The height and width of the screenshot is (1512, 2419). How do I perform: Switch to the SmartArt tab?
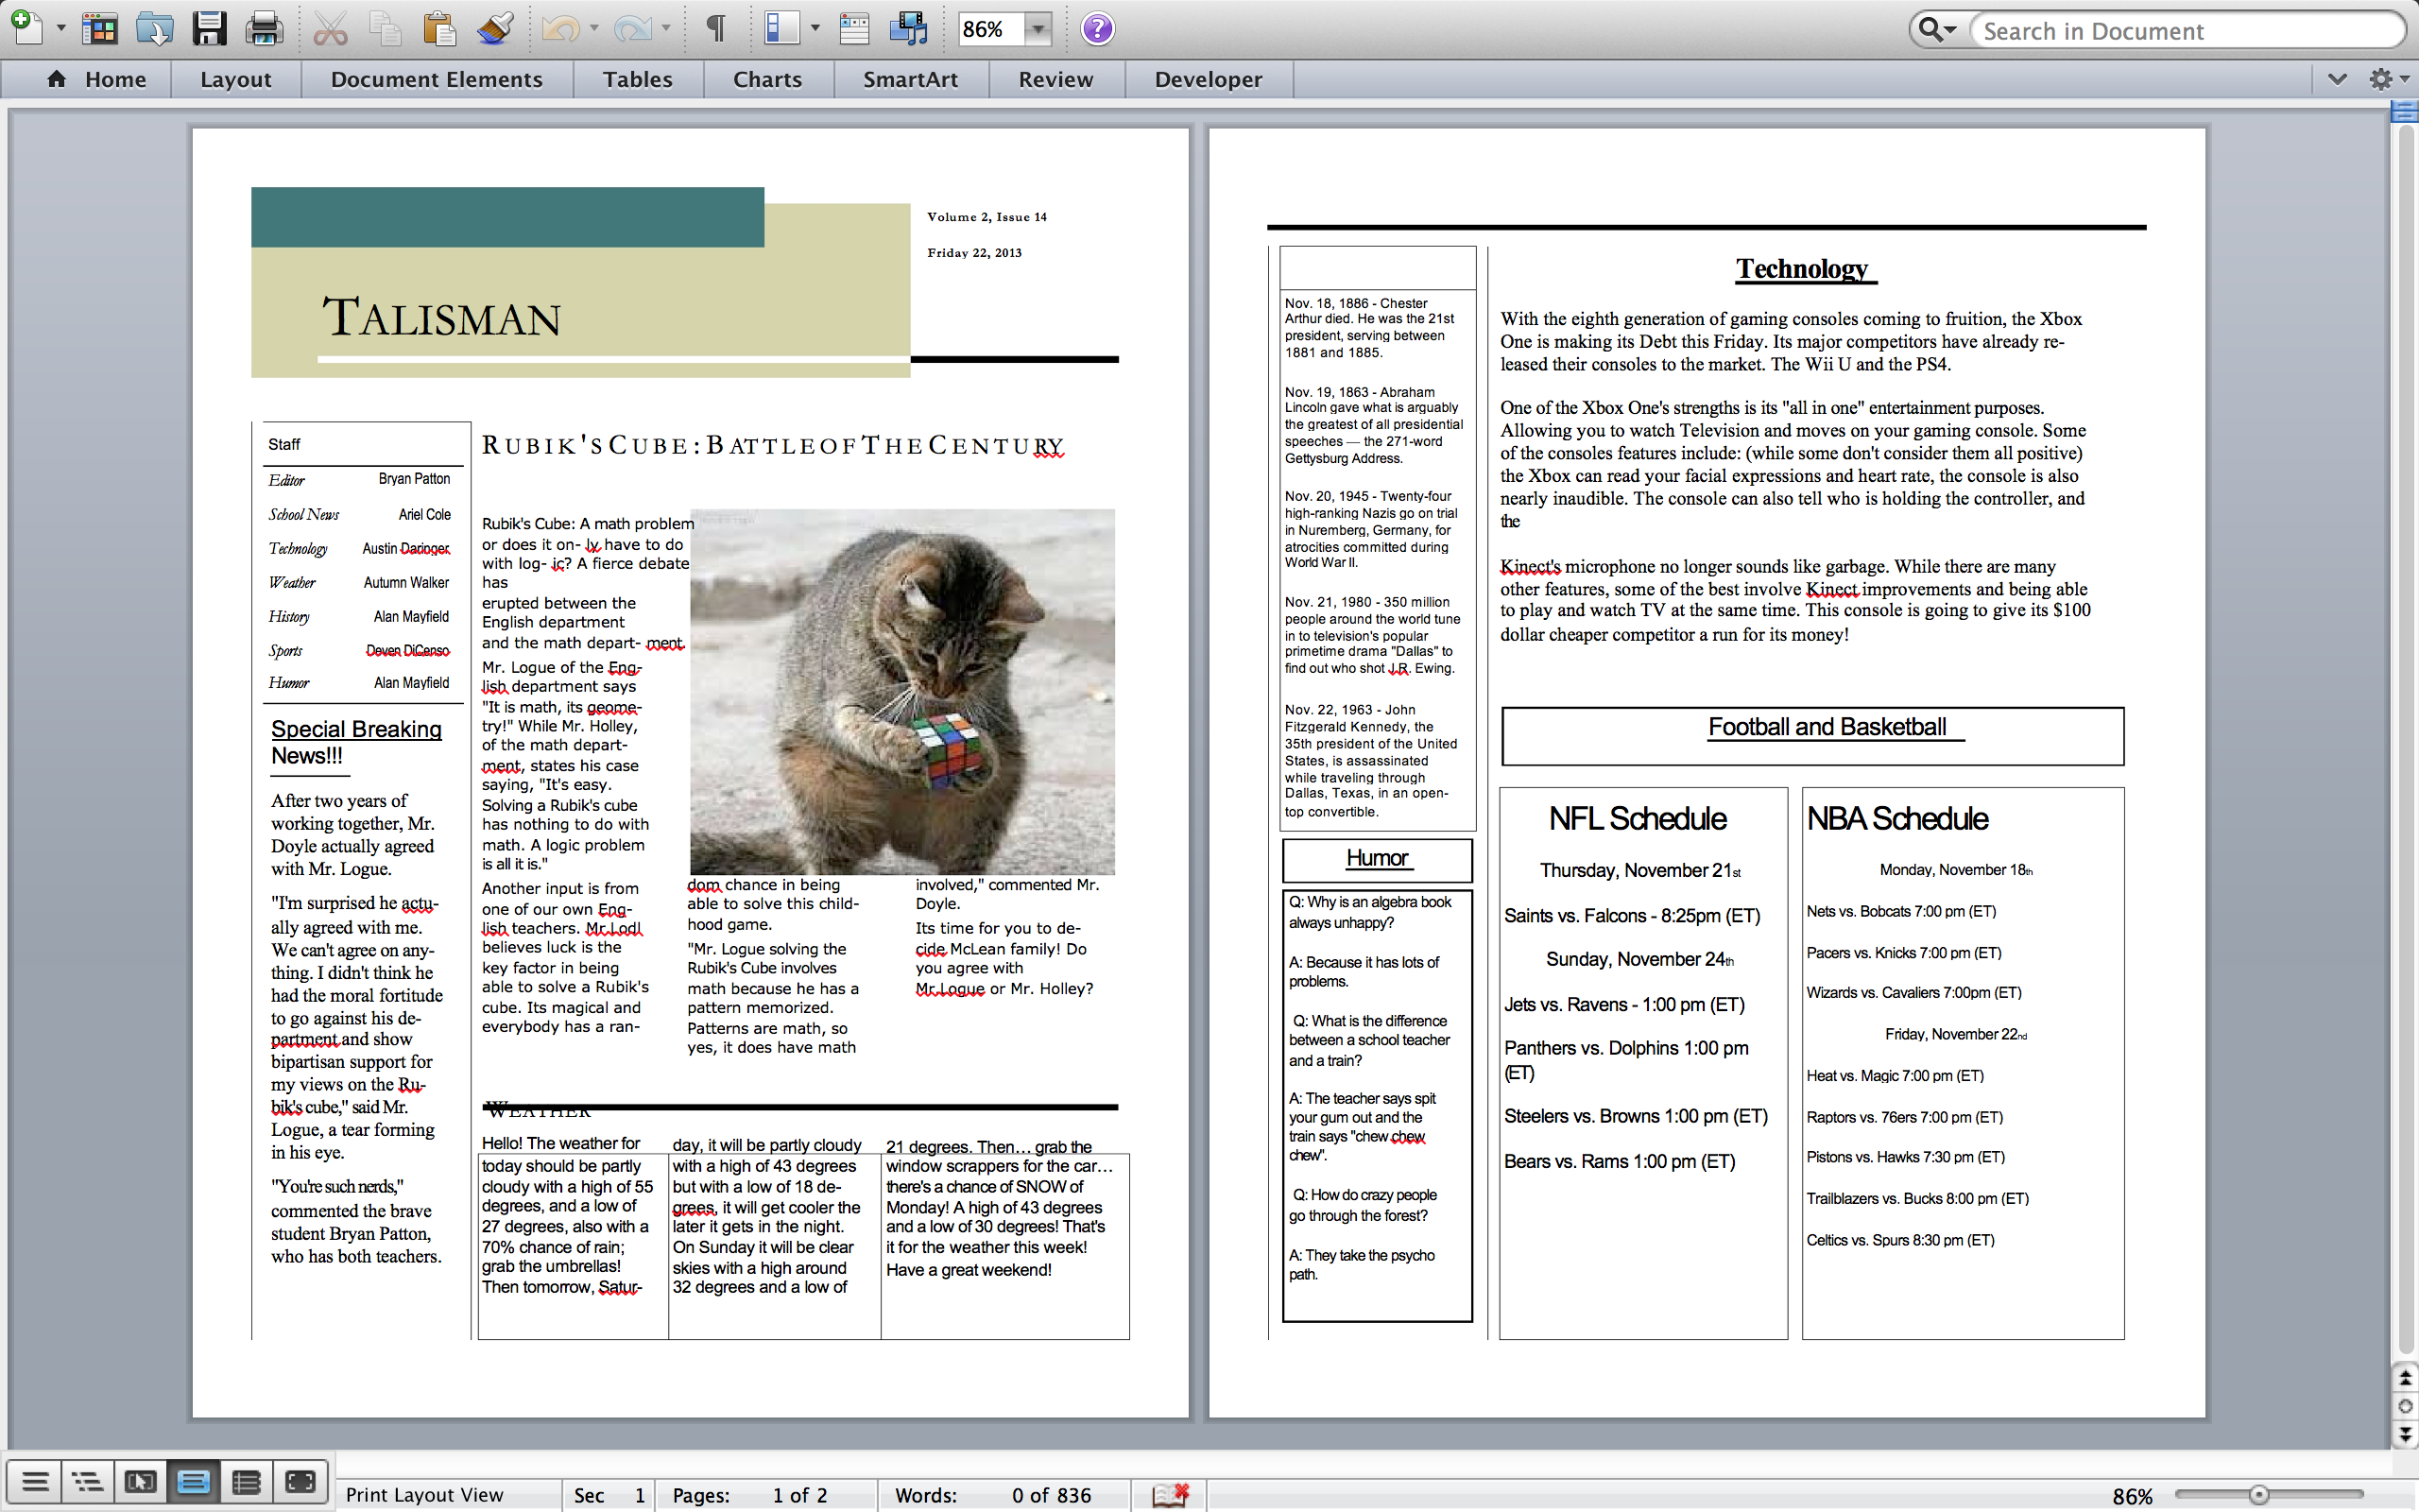coord(910,79)
